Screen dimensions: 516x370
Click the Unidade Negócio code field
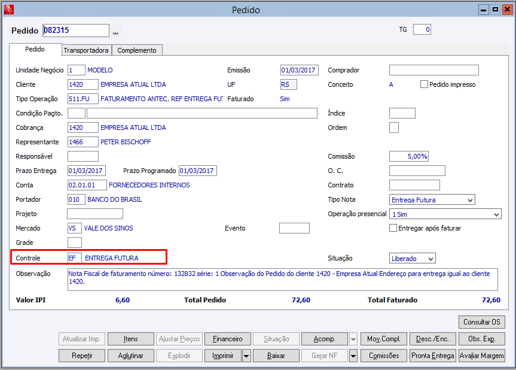tap(77, 70)
